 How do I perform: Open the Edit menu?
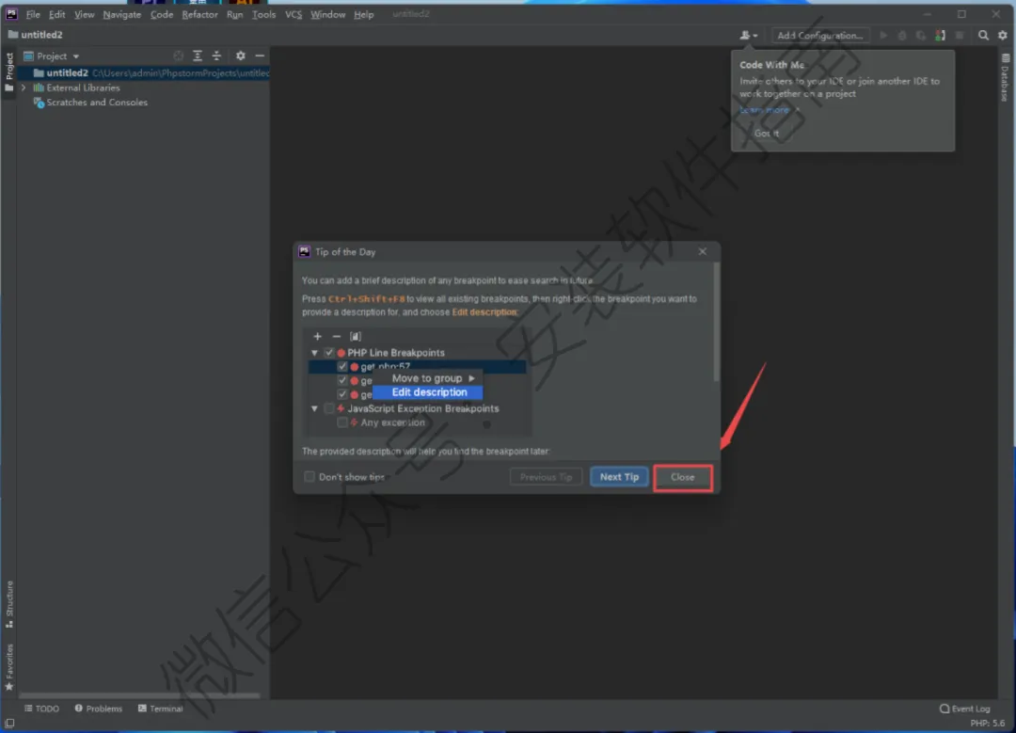(x=57, y=14)
